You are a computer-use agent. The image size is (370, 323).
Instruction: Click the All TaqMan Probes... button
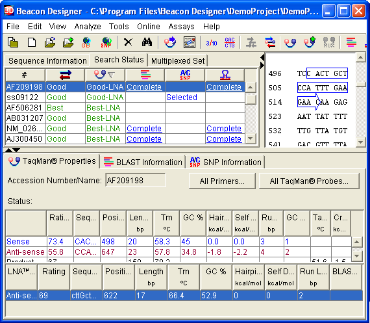pyautogui.click(x=309, y=181)
